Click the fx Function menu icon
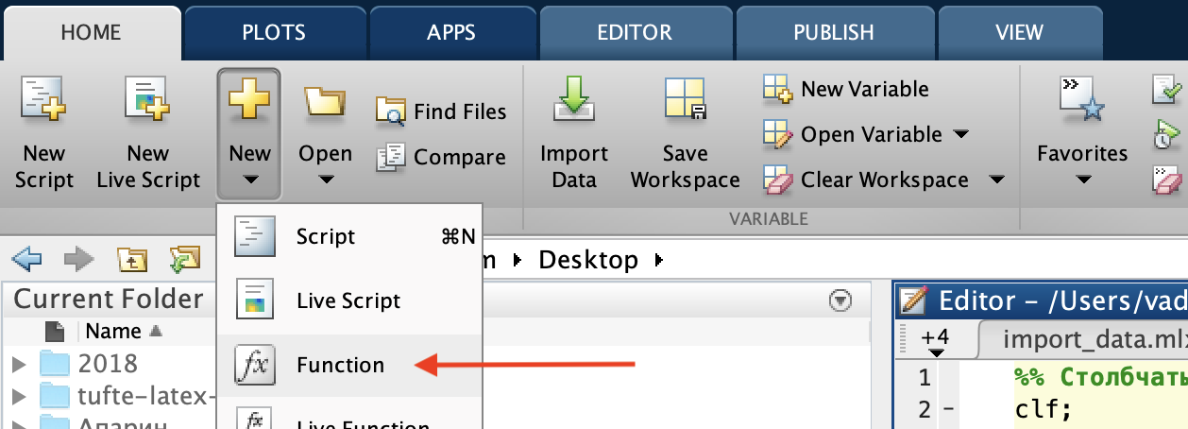 (255, 365)
